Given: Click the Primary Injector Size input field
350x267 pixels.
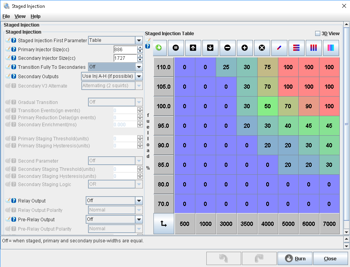Looking at the screenshot, I should [125, 50].
